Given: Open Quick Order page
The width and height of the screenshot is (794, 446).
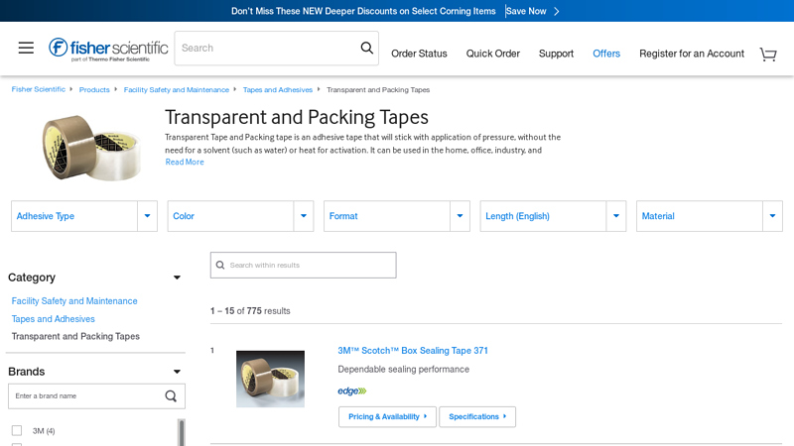Looking at the screenshot, I should [x=492, y=54].
